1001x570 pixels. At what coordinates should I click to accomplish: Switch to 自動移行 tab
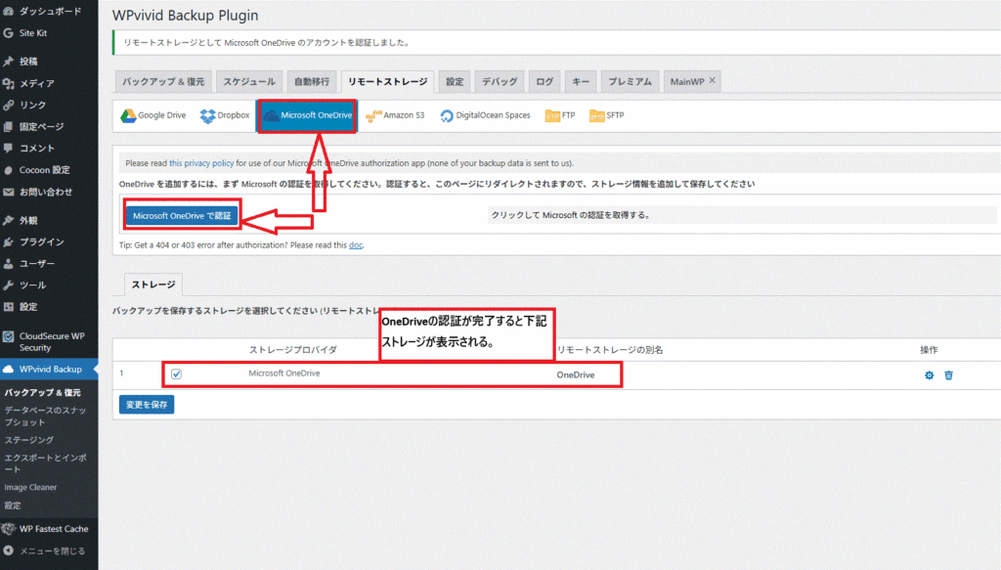pos(312,82)
